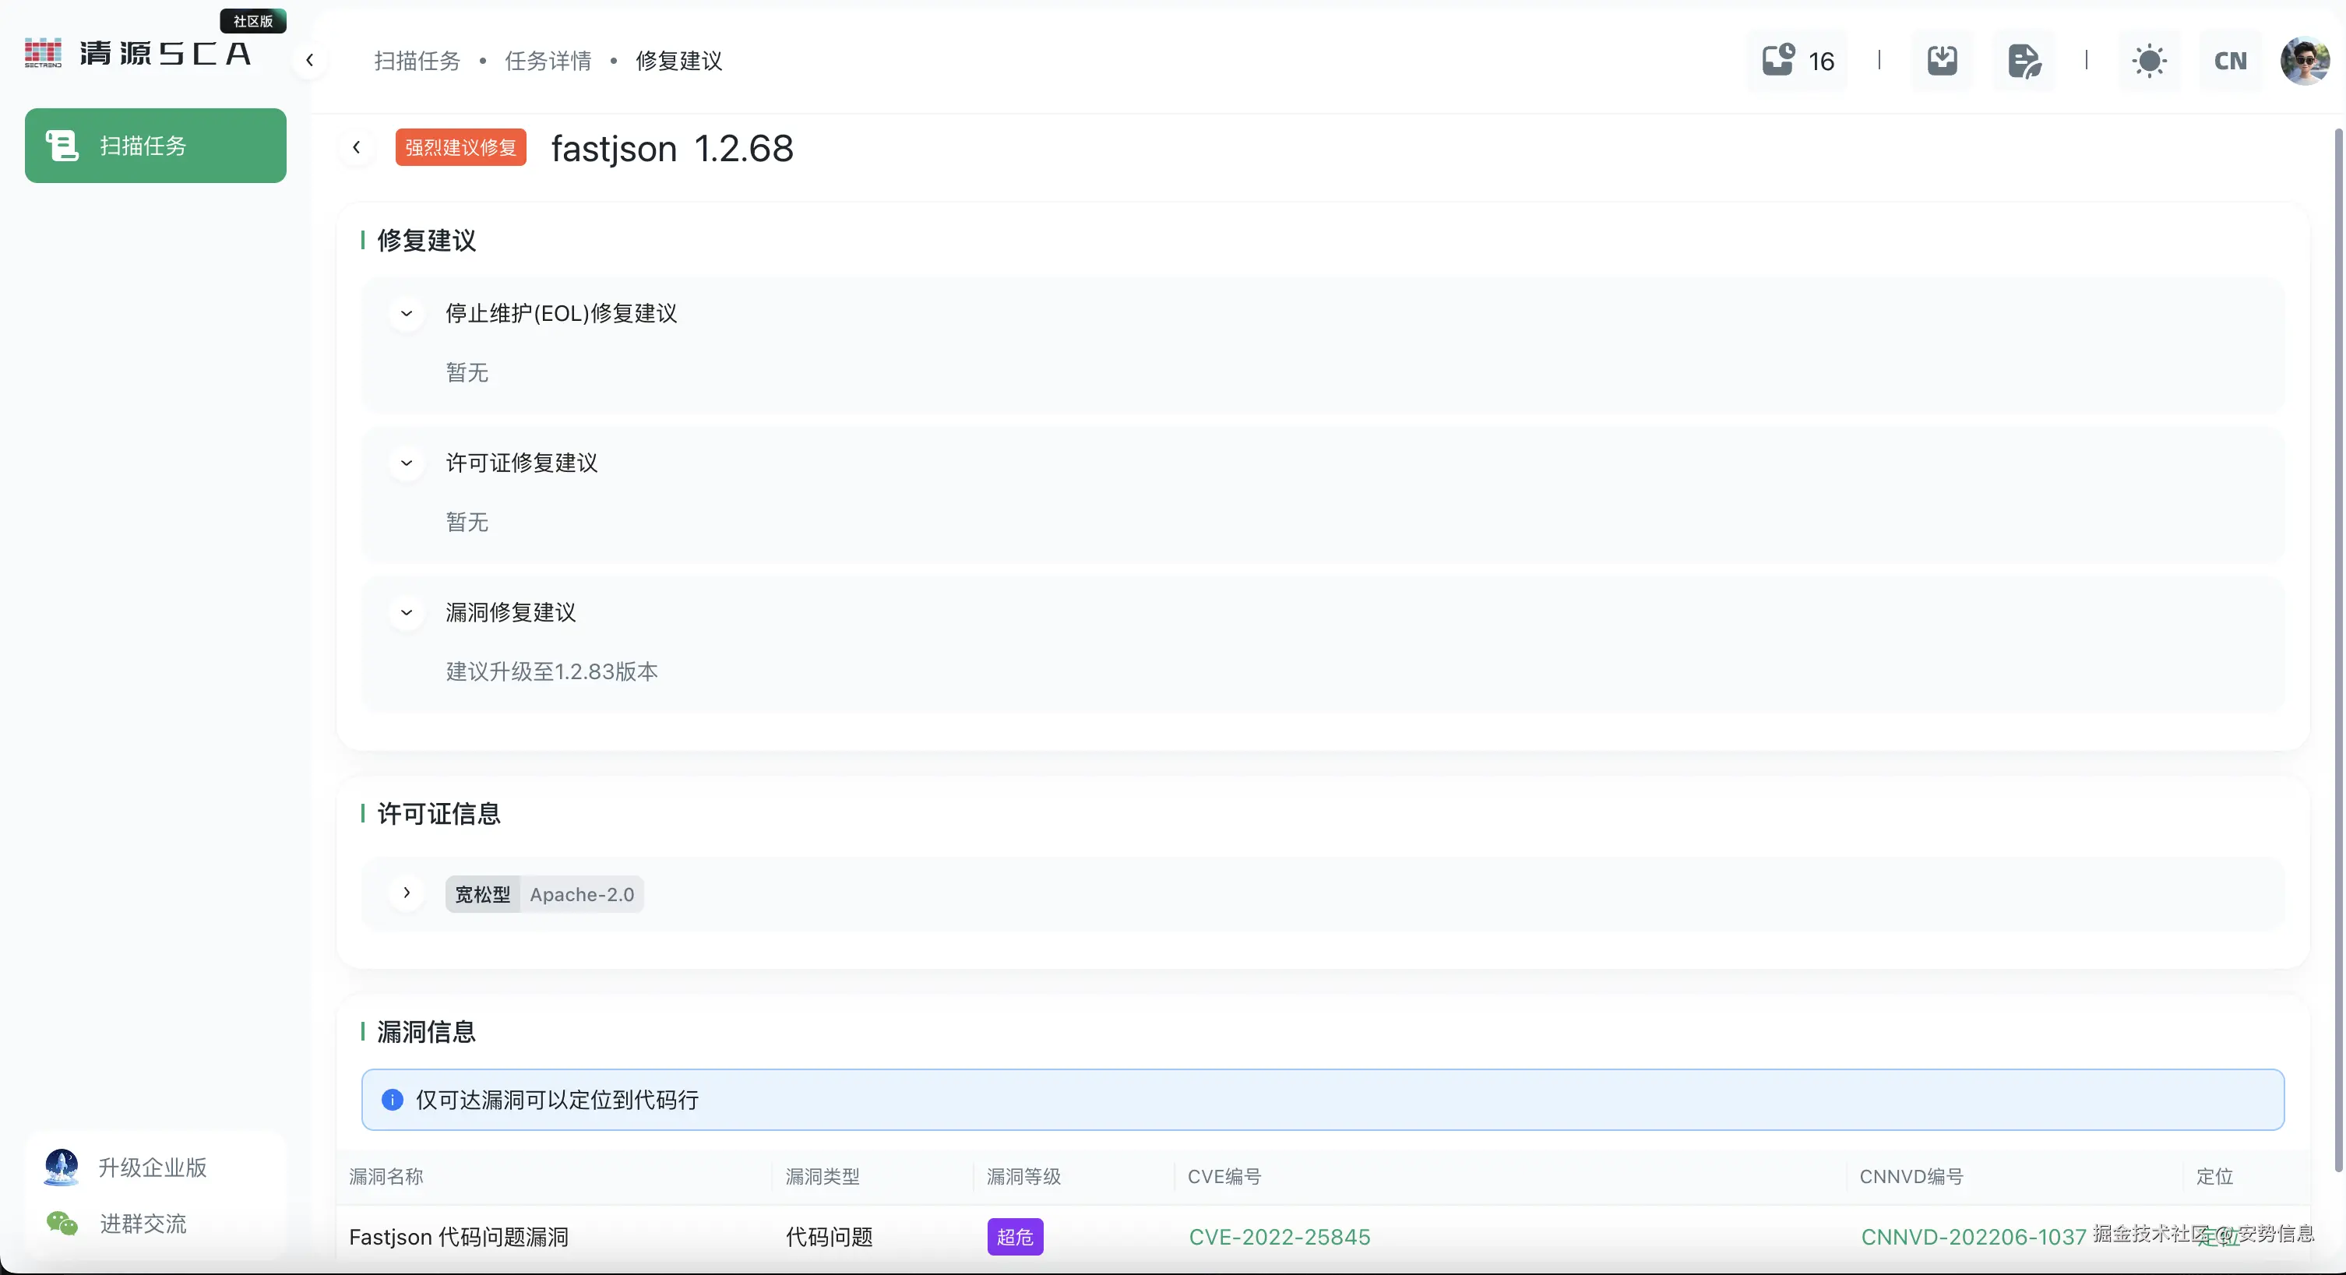2346x1275 pixels.
Task: Go back using arrow beside fastjson title
Action: [357, 147]
